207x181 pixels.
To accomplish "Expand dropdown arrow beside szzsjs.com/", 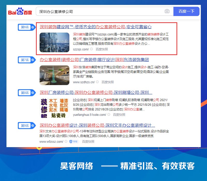I will 91,49.
